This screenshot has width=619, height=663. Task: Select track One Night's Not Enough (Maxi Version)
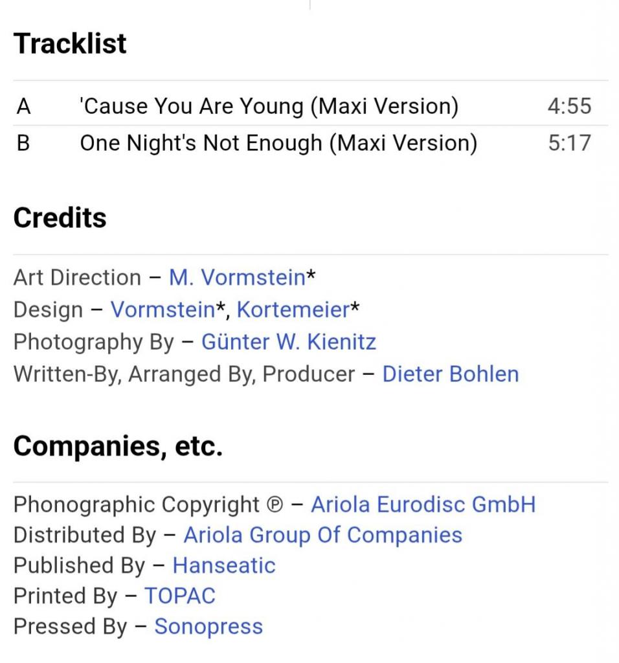(x=278, y=142)
